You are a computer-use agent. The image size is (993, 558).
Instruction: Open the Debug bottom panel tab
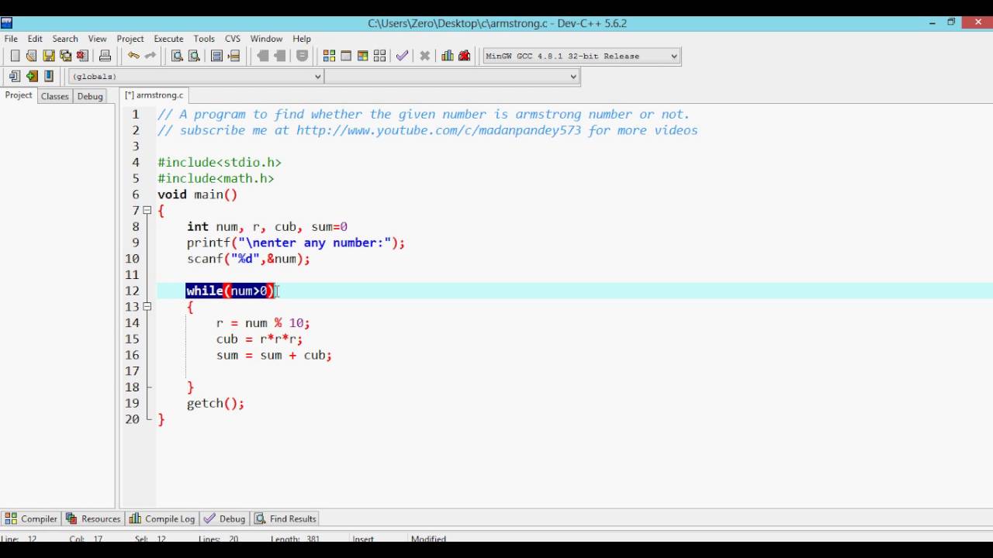[x=224, y=518]
